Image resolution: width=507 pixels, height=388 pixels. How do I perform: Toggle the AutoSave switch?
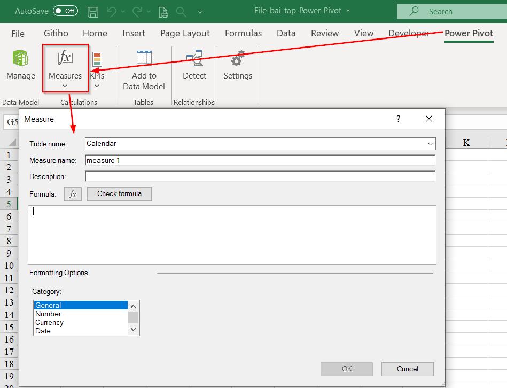[x=65, y=11]
